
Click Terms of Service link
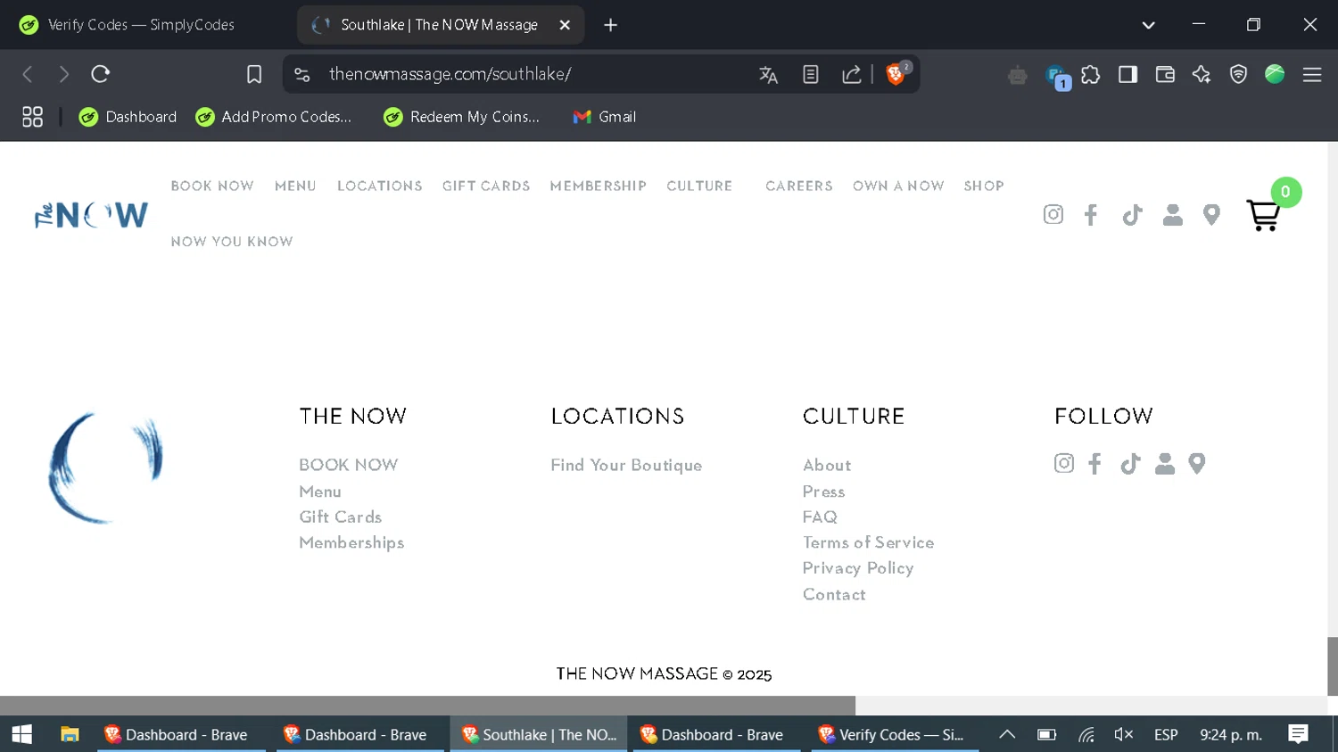click(869, 542)
